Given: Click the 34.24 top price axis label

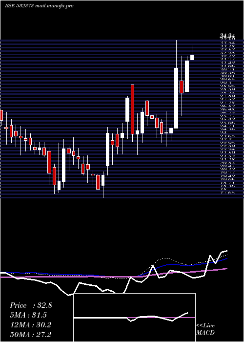Looking at the screenshot, I should click(227, 36).
